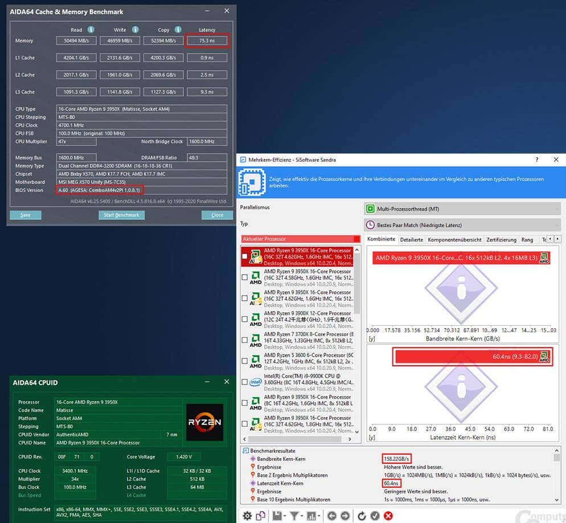Screen dimensions: 566x523
Task: Open save icon dropdown arrow in Sandra toolbar
Action: (285, 516)
